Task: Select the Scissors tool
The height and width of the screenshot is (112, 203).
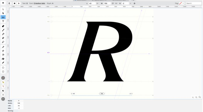Action: pyautogui.click(x=3, y=51)
